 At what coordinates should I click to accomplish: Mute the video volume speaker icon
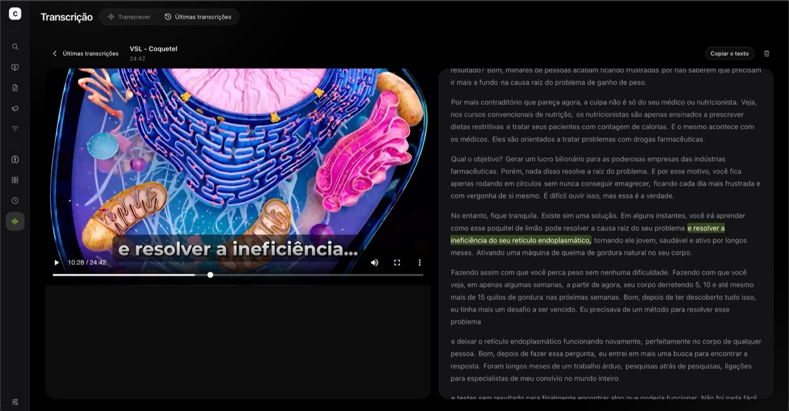(374, 262)
